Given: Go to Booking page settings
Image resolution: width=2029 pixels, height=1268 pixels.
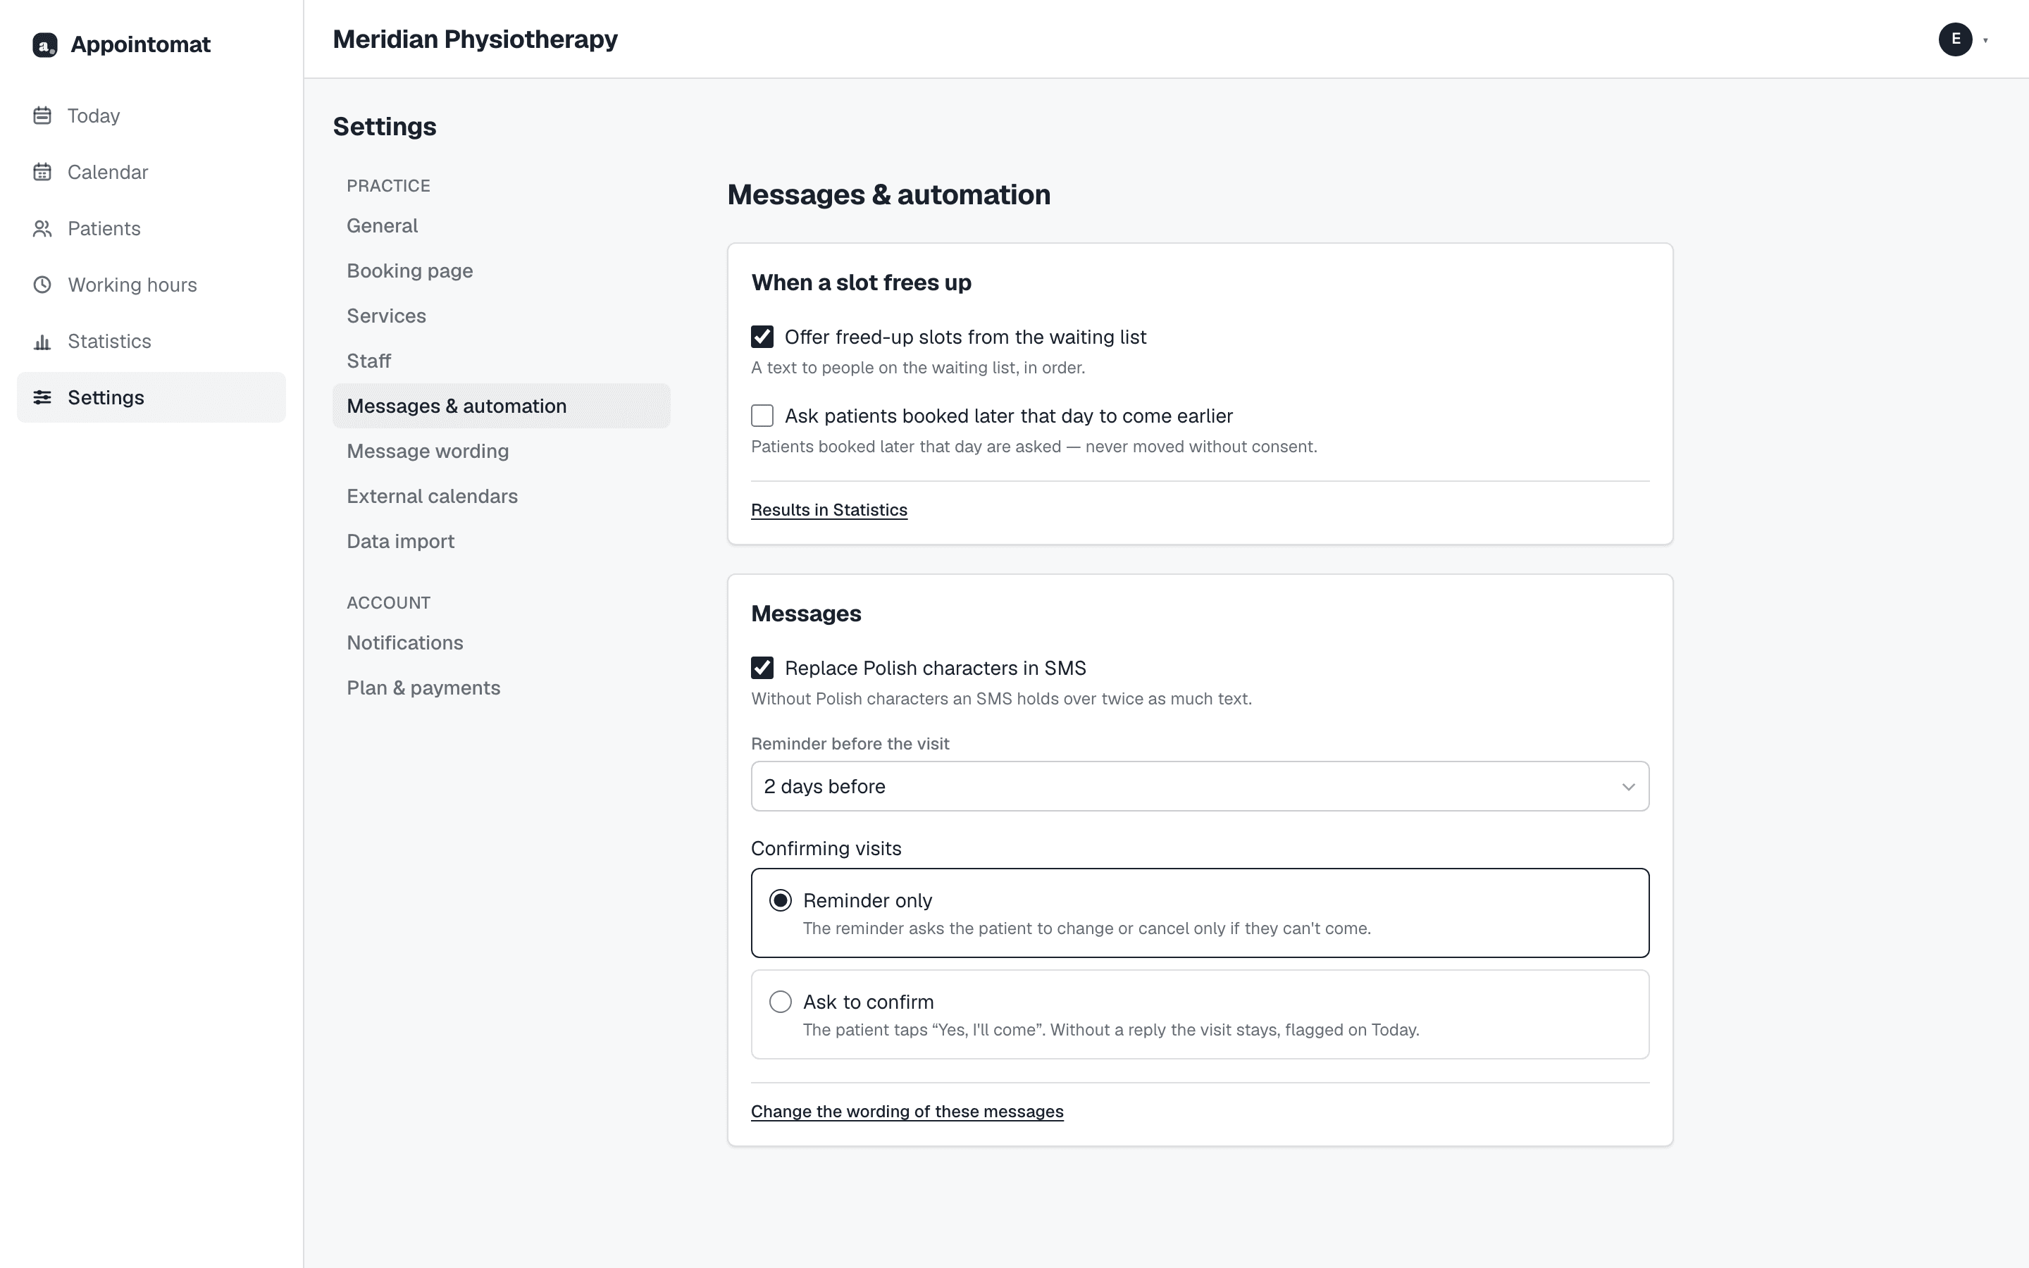Looking at the screenshot, I should [x=502, y=271].
